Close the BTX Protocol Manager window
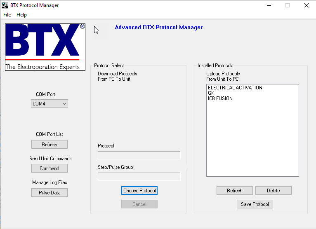 307,5
